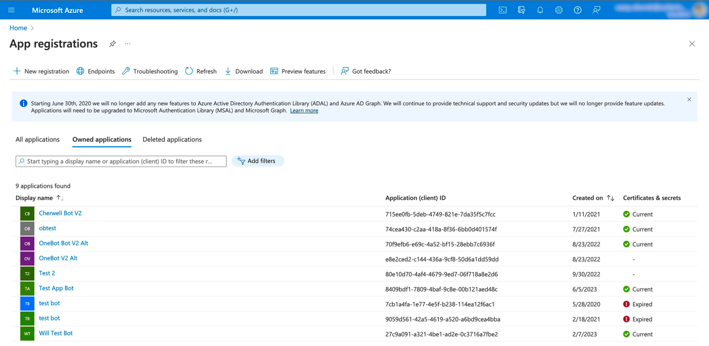
Task: Click Cherwell Bot V2 CB avatar icon
Action: point(27,214)
